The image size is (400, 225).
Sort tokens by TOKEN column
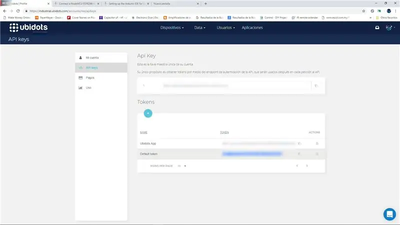224,132
